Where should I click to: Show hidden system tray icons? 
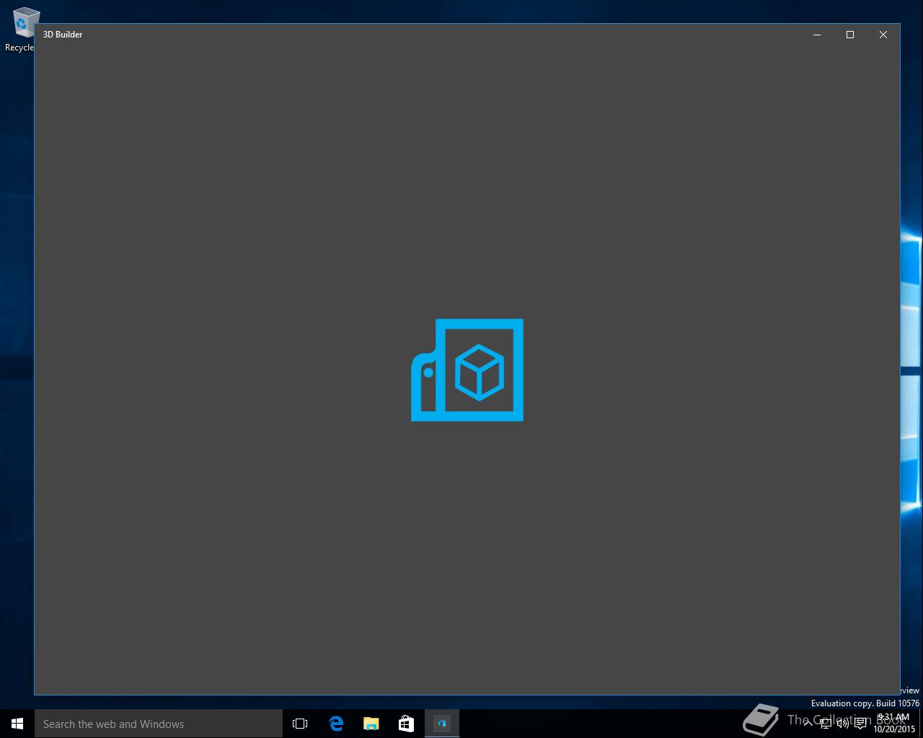tap(808, 723)
